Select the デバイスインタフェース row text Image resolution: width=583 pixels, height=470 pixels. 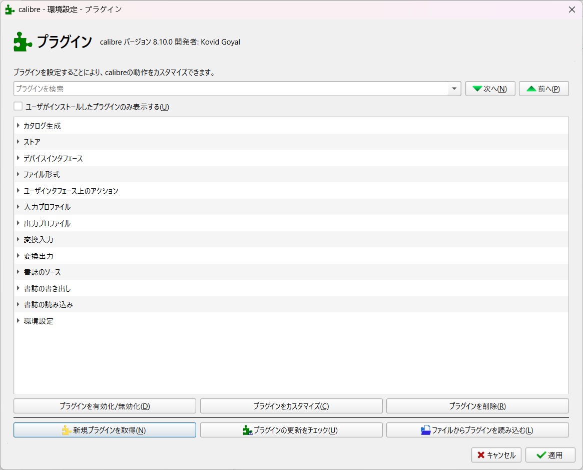[x=53, y=158]
